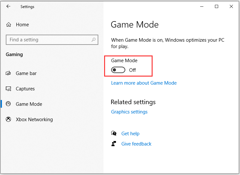
Task: Click the Get help link
Action: click(130, 134)
